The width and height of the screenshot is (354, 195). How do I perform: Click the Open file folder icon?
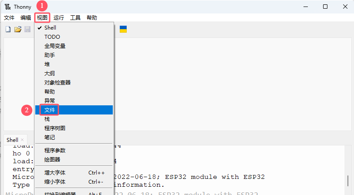[17, 29]
